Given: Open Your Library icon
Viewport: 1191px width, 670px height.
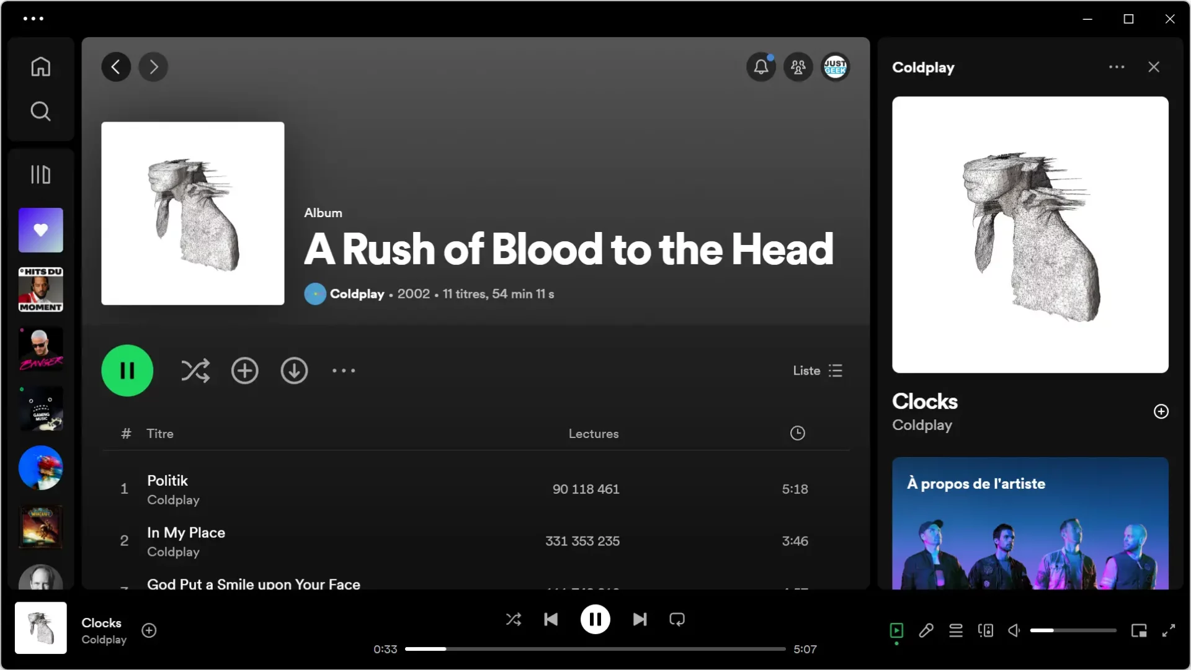Looking at the screenshot, I should click(41, 174).
